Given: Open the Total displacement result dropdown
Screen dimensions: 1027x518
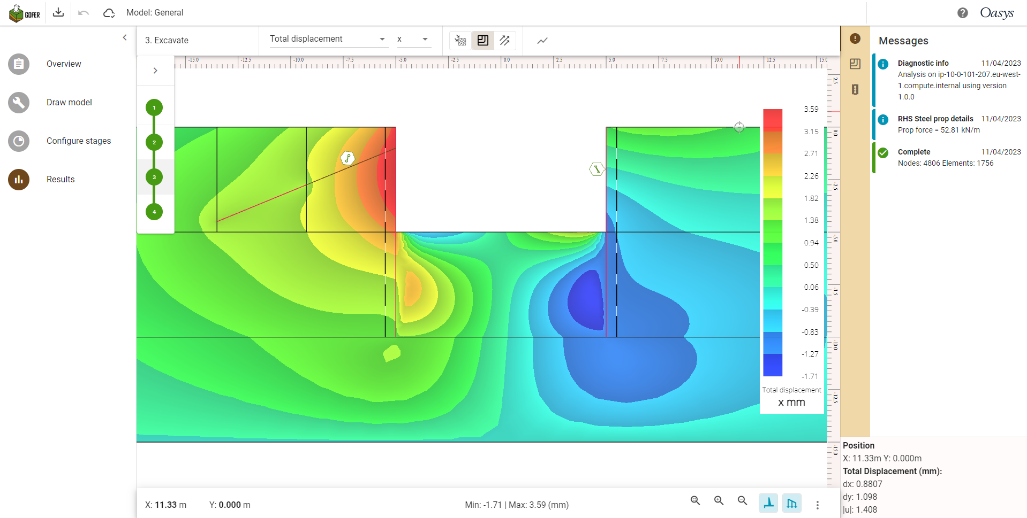Looking at the screenshot, I should (328, 39).
